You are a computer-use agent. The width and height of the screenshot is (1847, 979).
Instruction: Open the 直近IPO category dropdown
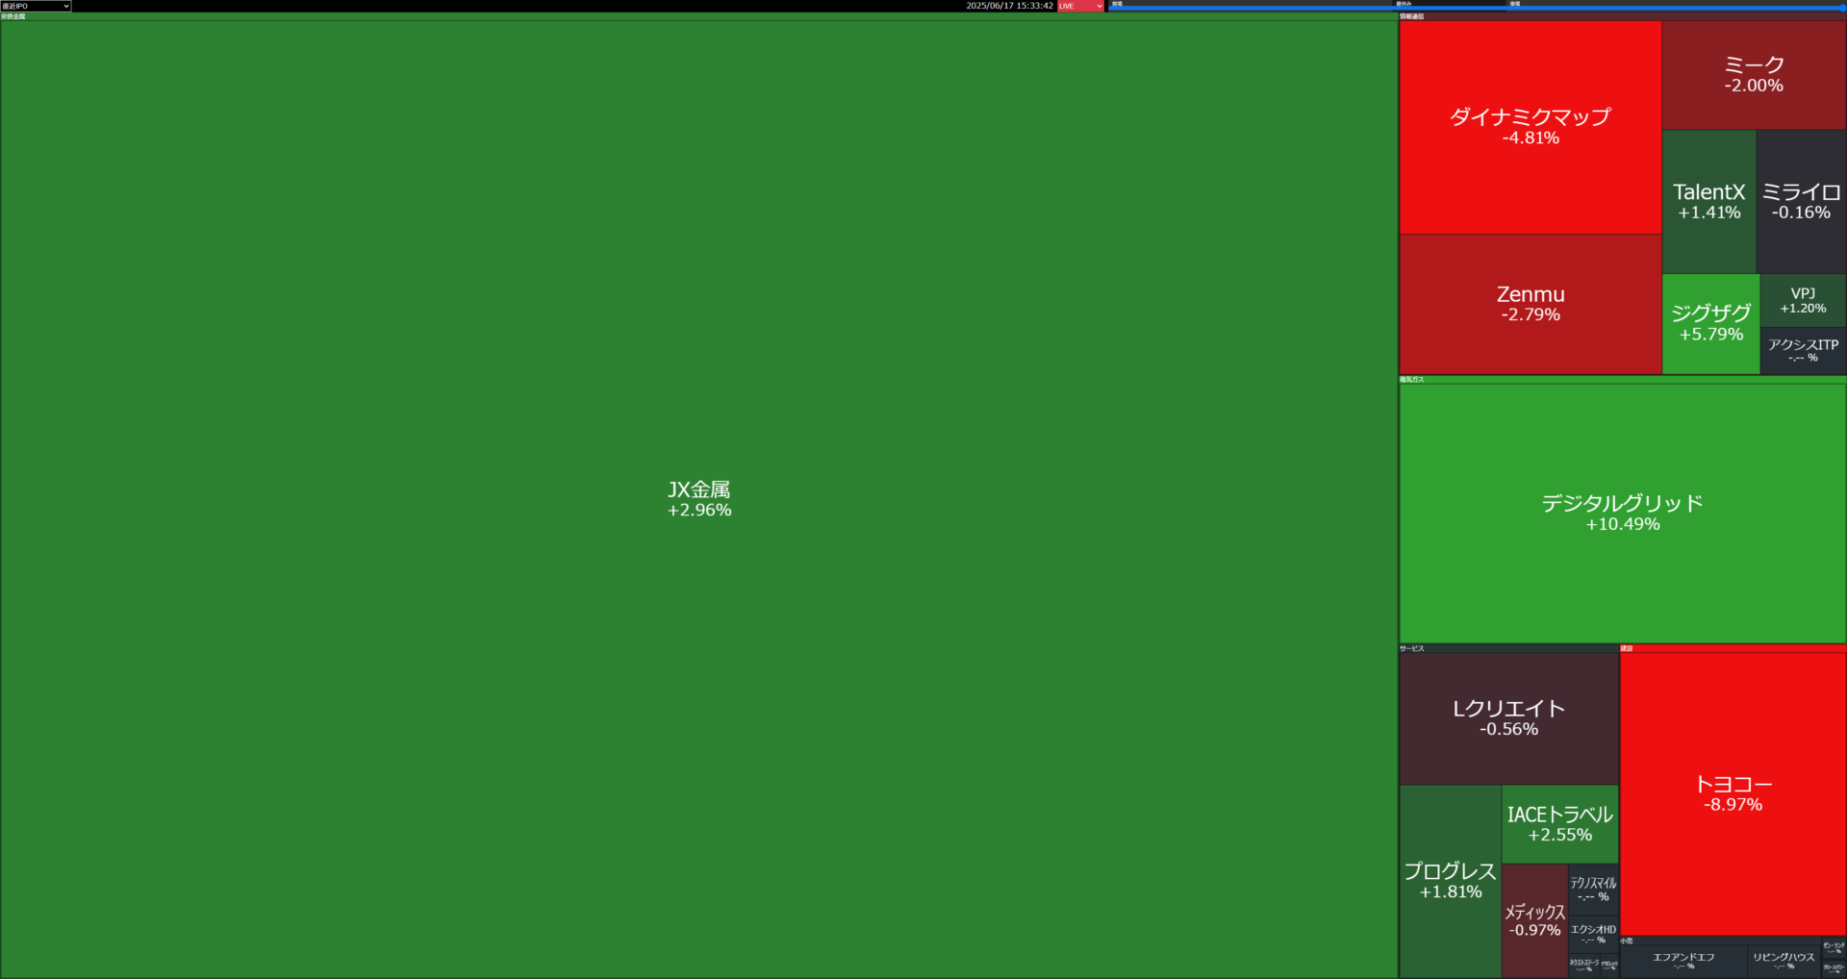36,6
